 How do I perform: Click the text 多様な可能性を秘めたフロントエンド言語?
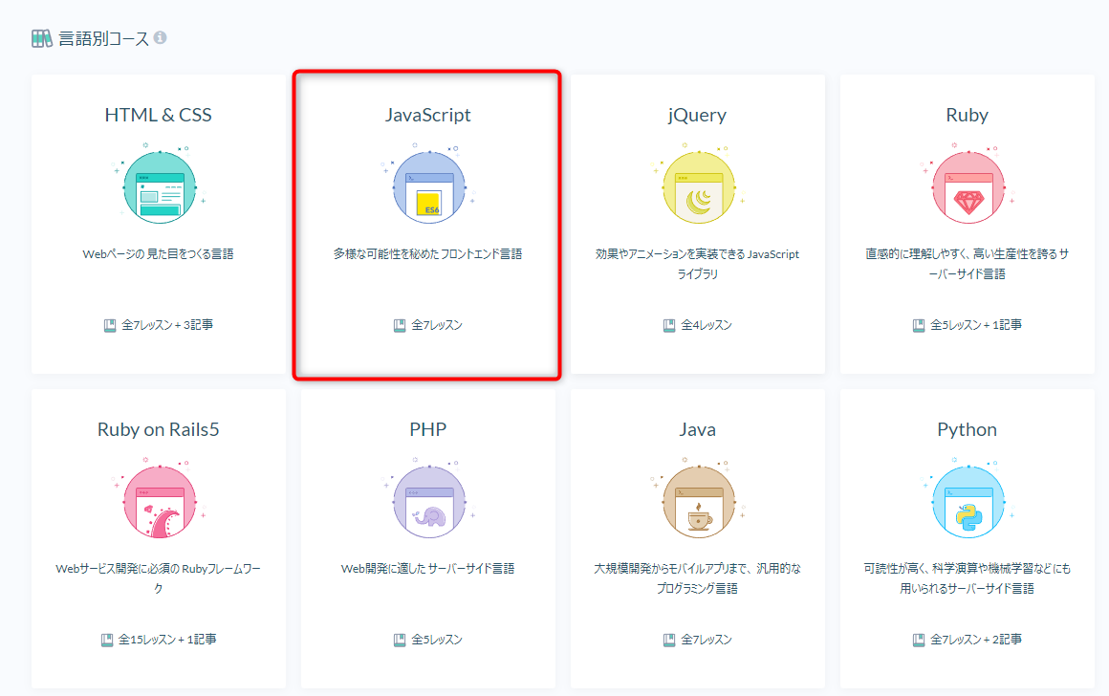tap(428, 254)
